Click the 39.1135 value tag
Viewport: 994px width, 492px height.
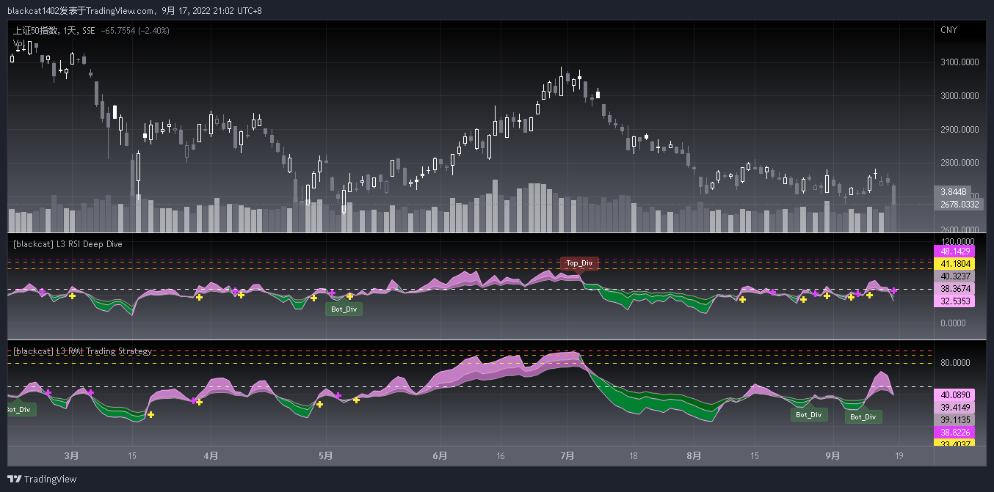954,420
